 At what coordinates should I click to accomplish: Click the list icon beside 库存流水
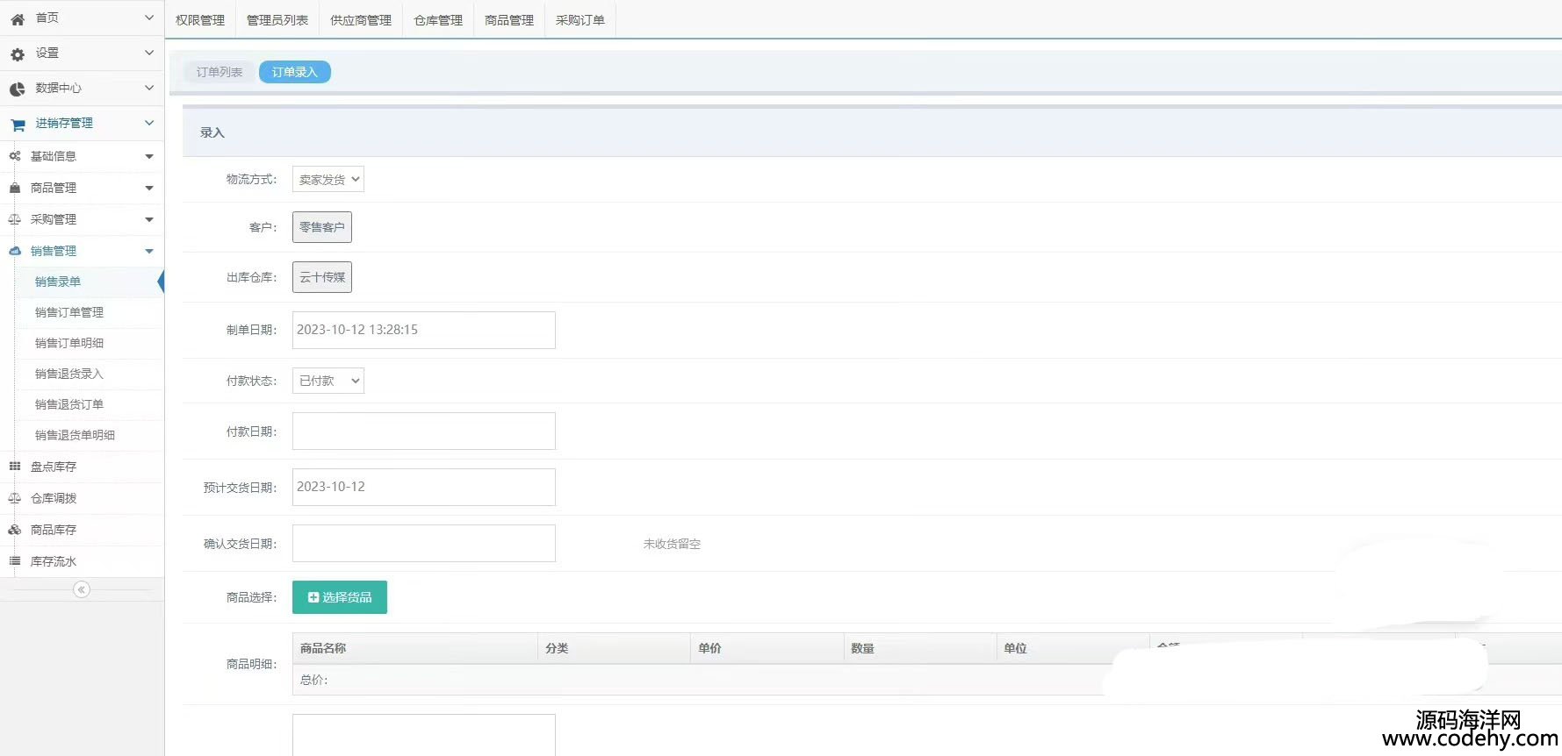14,561
